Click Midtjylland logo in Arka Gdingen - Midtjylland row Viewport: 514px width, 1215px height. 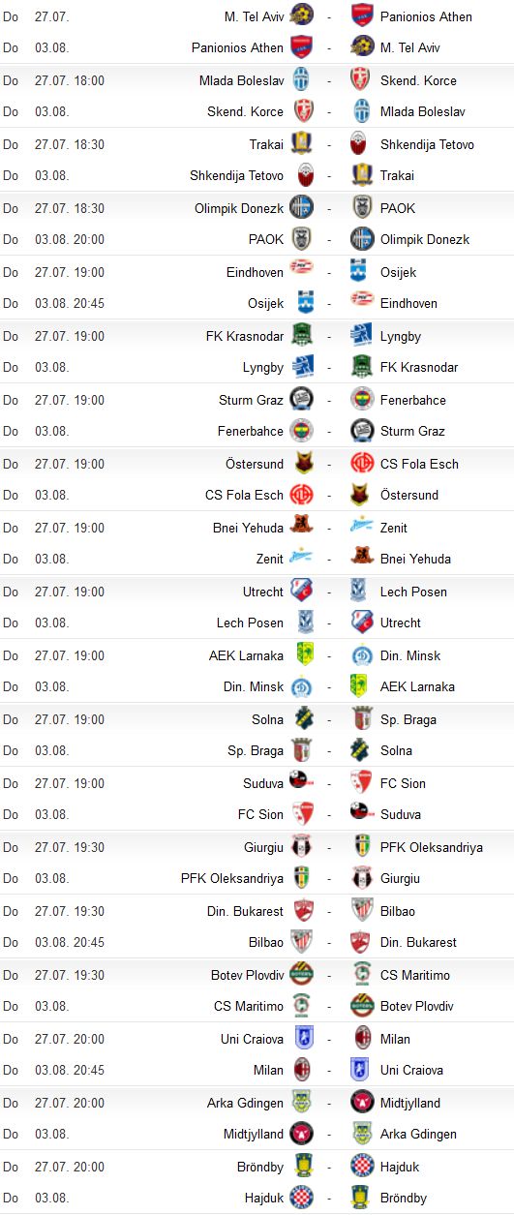point(362,1103)
